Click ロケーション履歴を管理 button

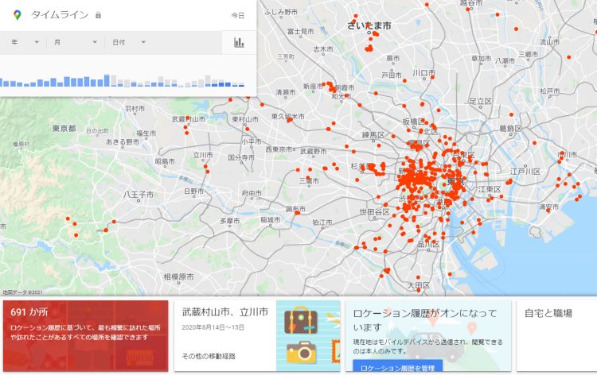click(x=397, y=367)
